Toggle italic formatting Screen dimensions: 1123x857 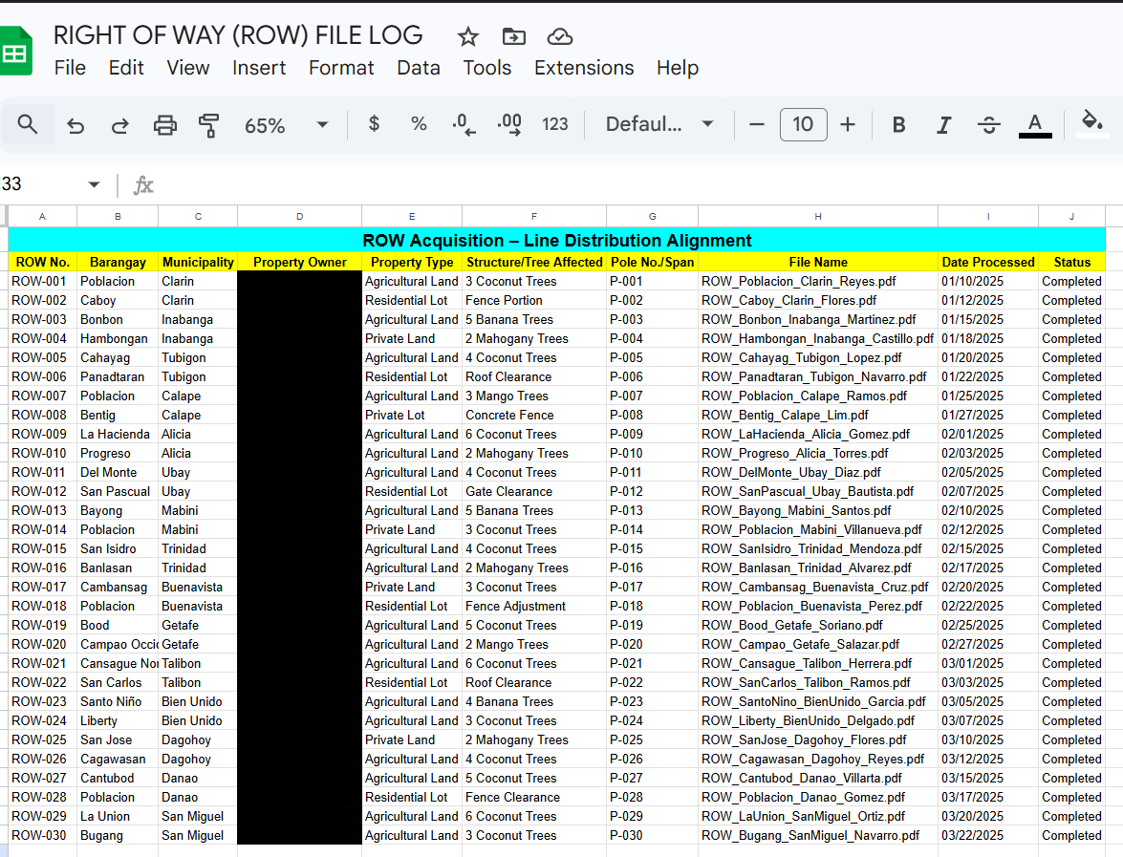[944, 125]
